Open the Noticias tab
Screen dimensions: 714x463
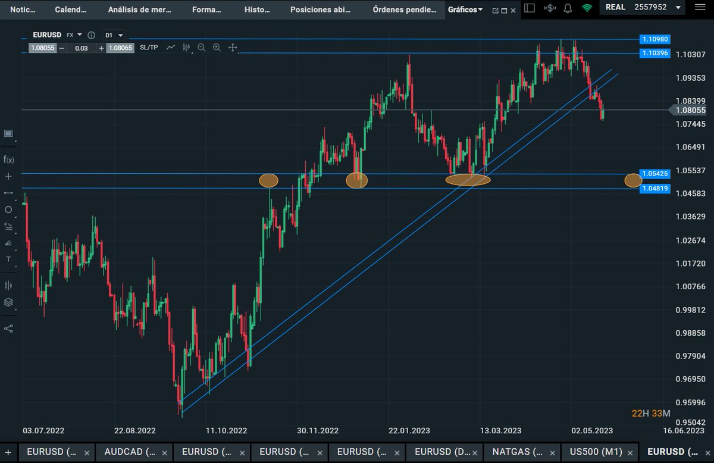coord(23,10)
